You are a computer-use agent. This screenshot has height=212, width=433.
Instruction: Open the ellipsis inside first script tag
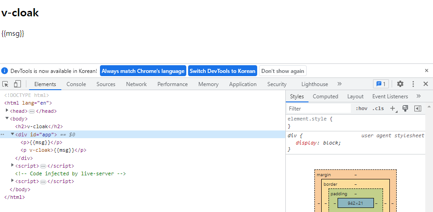43,166
